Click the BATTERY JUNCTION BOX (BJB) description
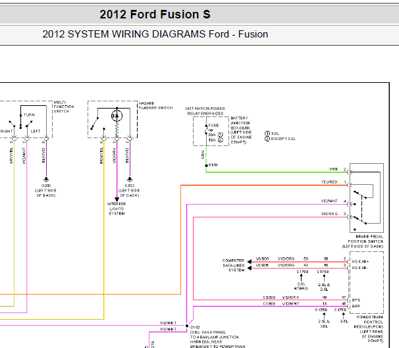399x348 pixels. tap(241, 130)
